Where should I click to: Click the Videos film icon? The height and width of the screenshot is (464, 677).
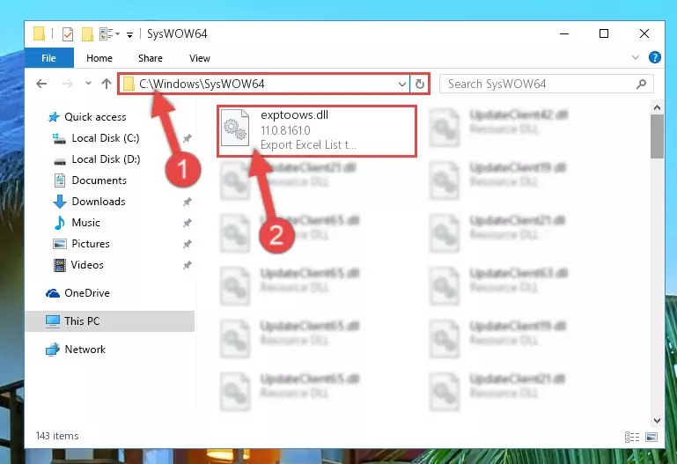(60, 265)
